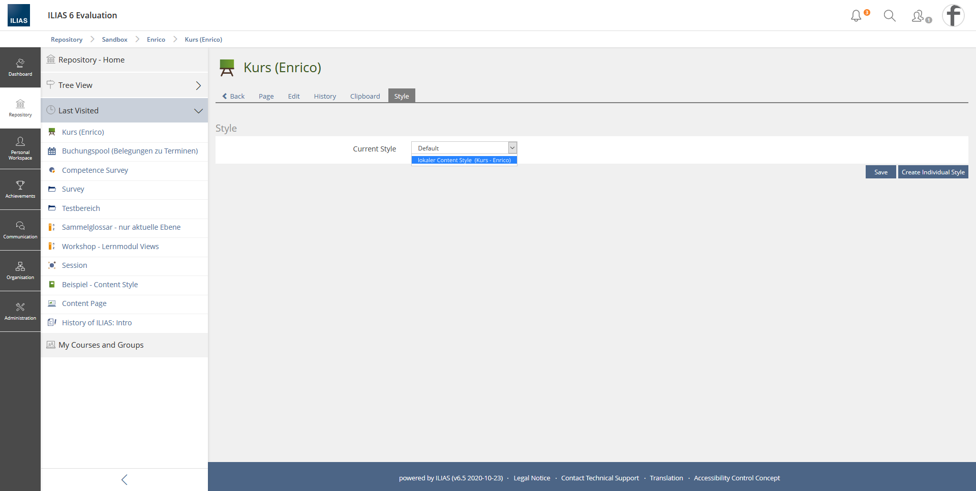
Task: Click the Save button
Action: click(880, 172)
